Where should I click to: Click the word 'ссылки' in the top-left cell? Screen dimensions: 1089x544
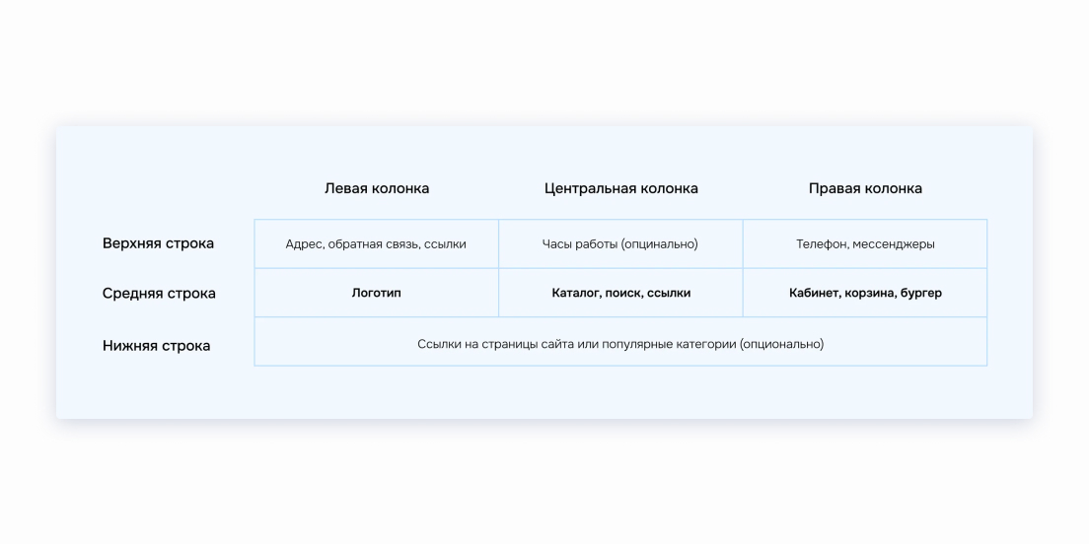pos(445,244)
